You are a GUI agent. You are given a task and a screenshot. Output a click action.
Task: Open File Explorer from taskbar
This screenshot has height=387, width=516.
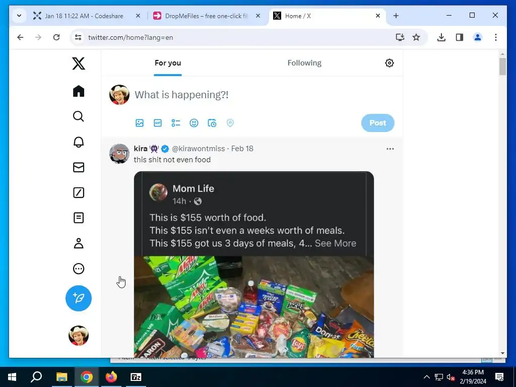pyautogui.click(x=61, y=377)
